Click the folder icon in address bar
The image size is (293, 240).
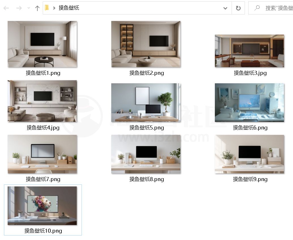[47, 8]
